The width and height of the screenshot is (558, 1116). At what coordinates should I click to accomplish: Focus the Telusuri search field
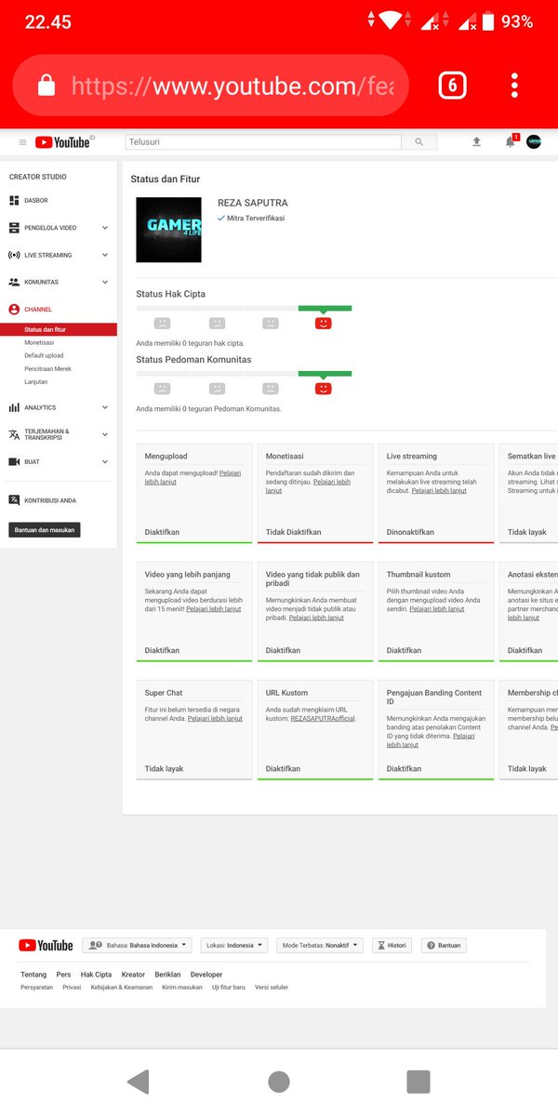[263, 142]
